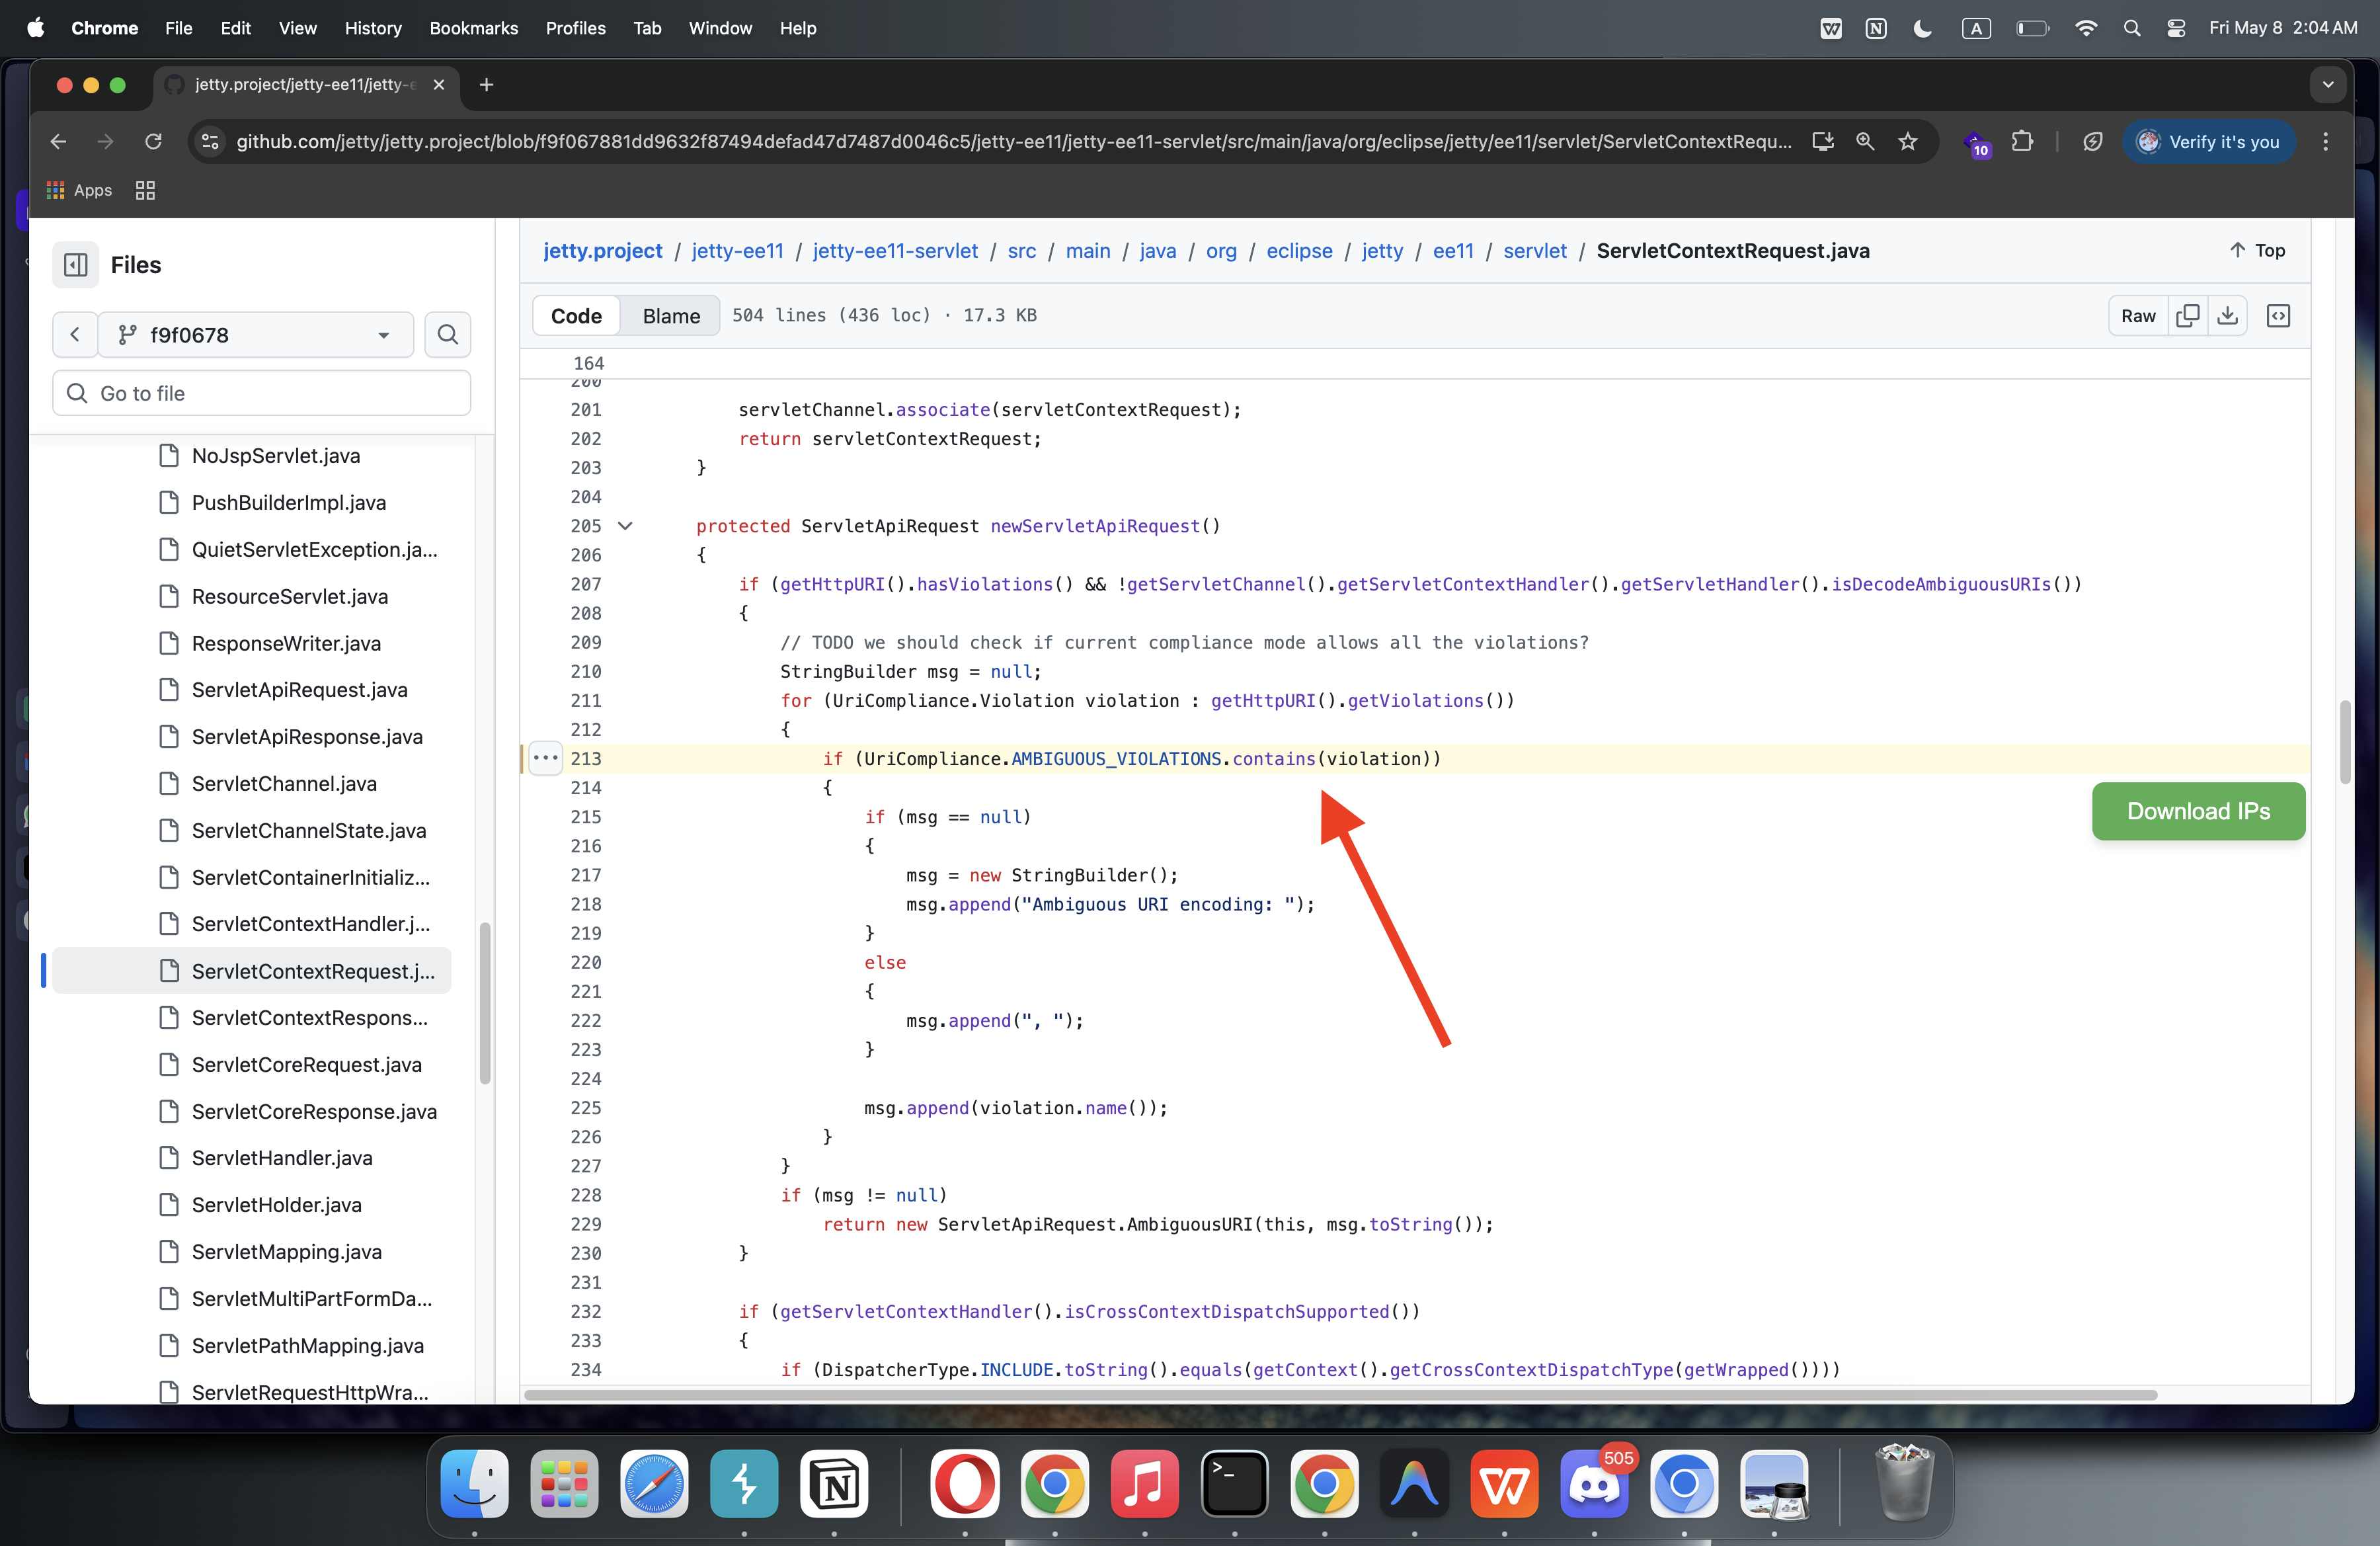The image size is (2380, 1546).
Task: Collapse the Files side panel icon
Action: click(75, 265)
